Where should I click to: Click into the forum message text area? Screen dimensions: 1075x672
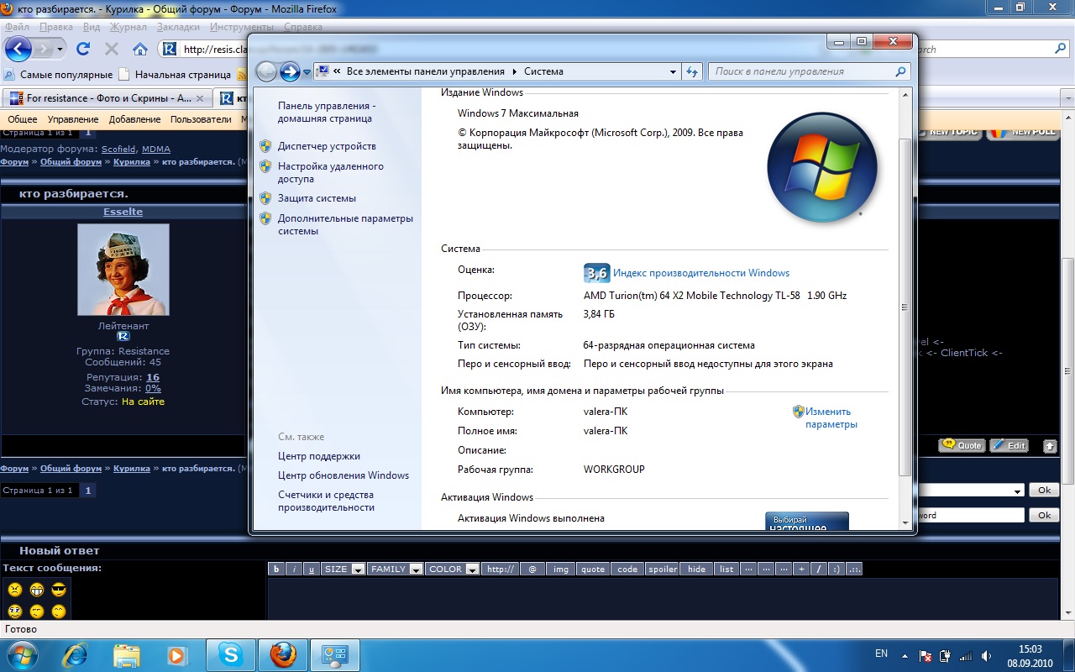(663, 598)
